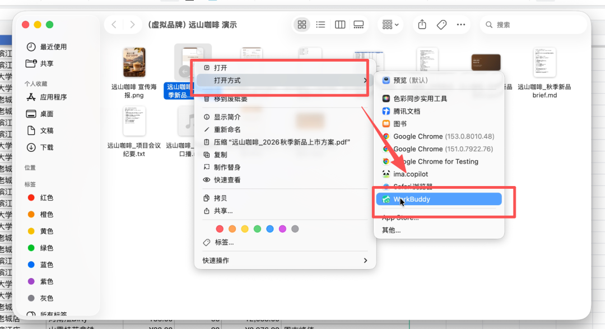Screen dimensions: 605x329
Task: Choose 快速查看 in the context menu
Action: 285,180
